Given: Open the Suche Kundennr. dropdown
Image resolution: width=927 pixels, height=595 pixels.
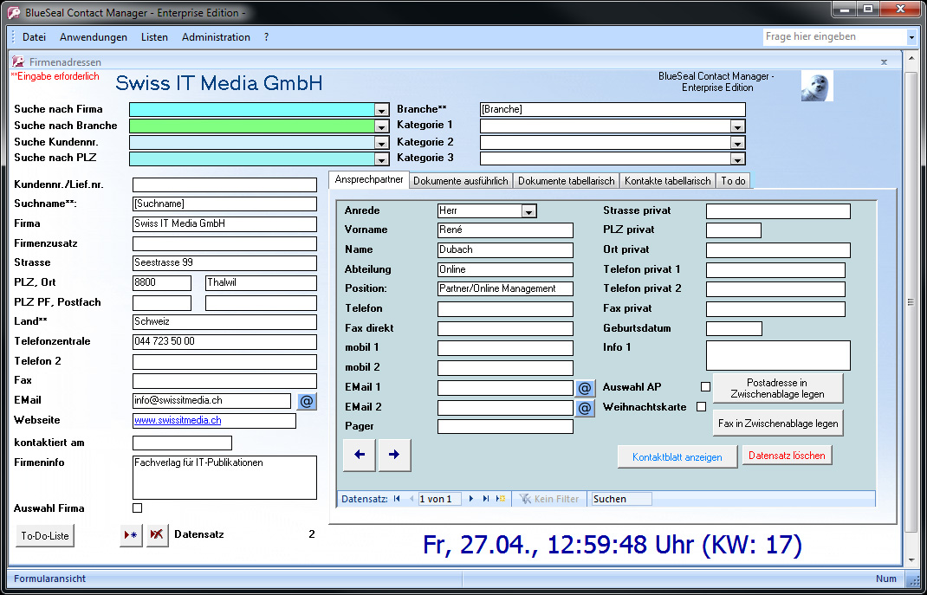Looking at the screenshot, I should pos(382,143).
